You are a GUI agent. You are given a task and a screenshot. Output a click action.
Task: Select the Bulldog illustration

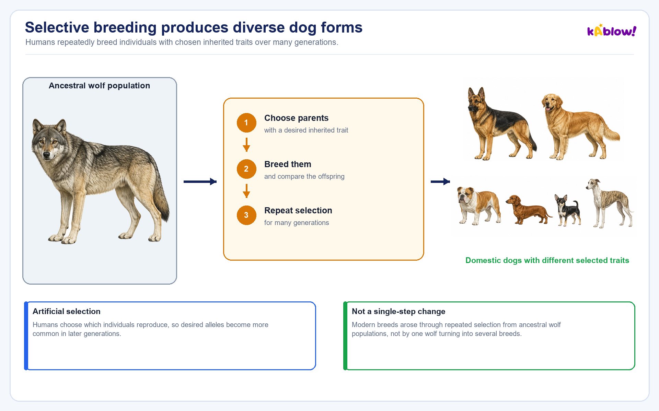point(479,206)
